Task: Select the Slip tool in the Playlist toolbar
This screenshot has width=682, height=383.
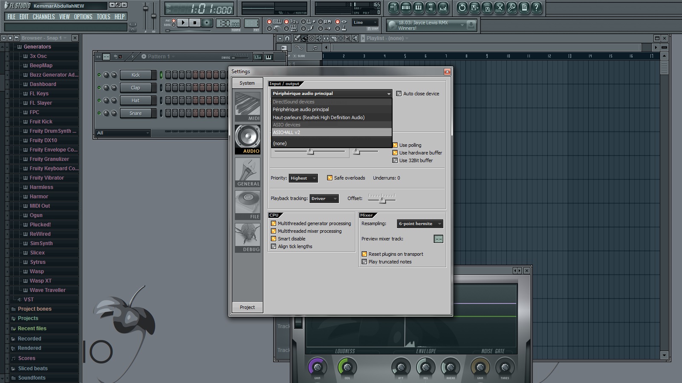Action: [326, 38]
